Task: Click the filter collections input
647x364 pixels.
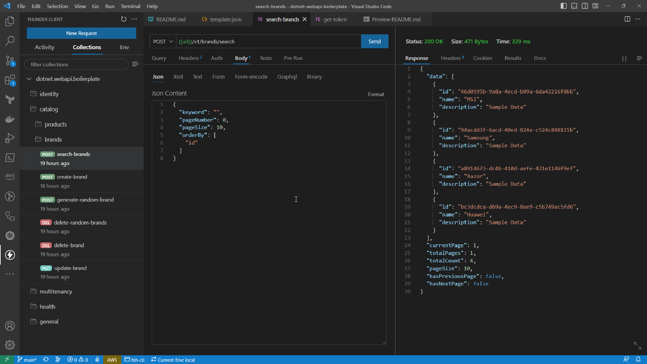Action: point(76,64)
